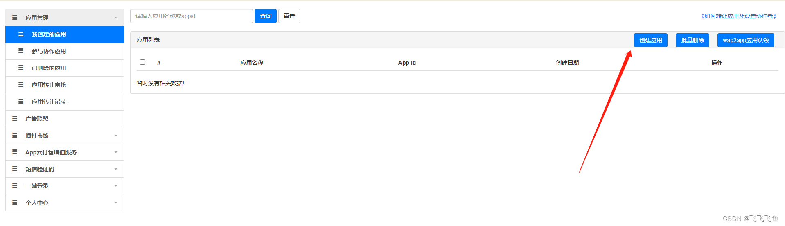Expand the 一键登录 dropdown arrow
The height and width of the screenshot is (226, 785).
(x=116, y=186)
